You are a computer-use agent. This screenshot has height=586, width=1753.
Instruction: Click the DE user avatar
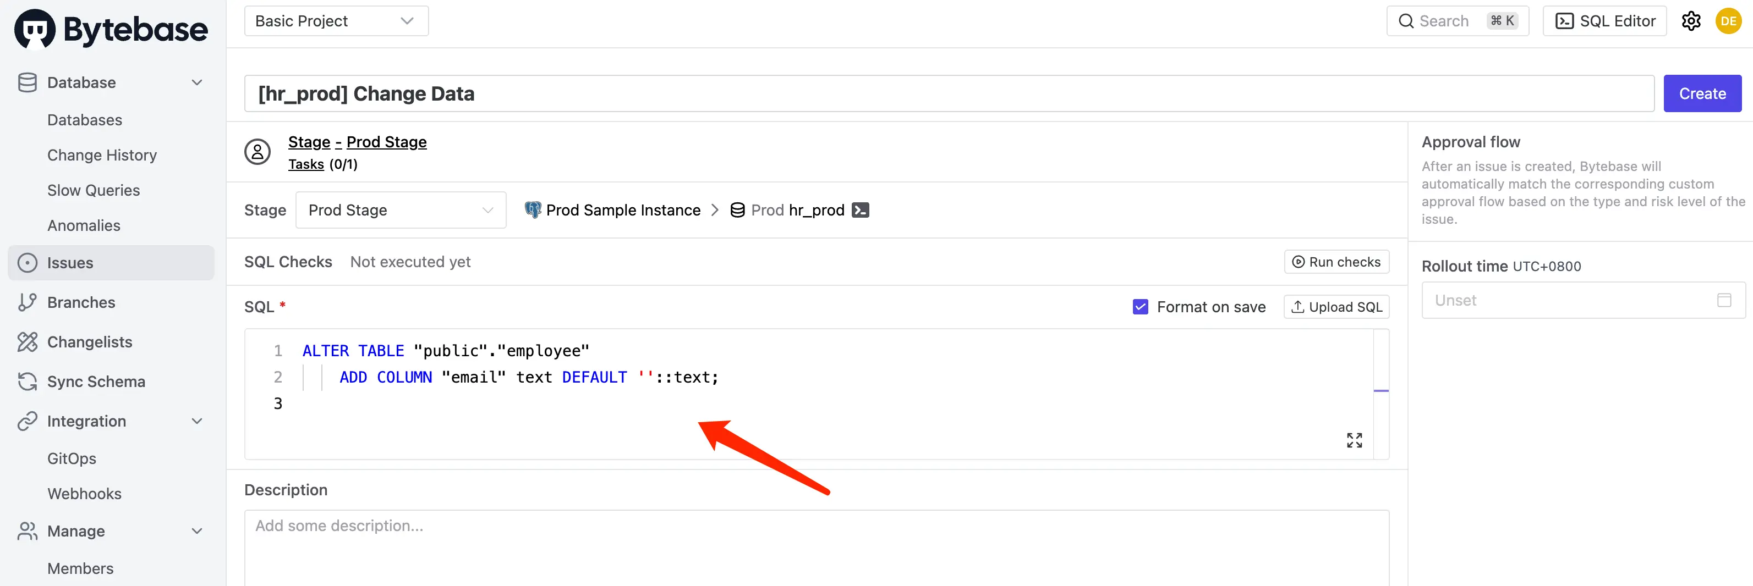(x=1728, y=21)
